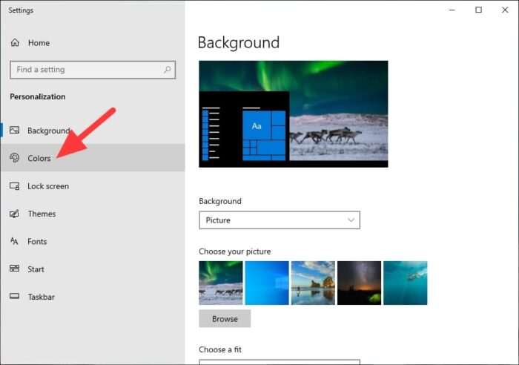Open the Background sidebar label
This screenshot has width=519, height=365.
(x=49, y=131)
